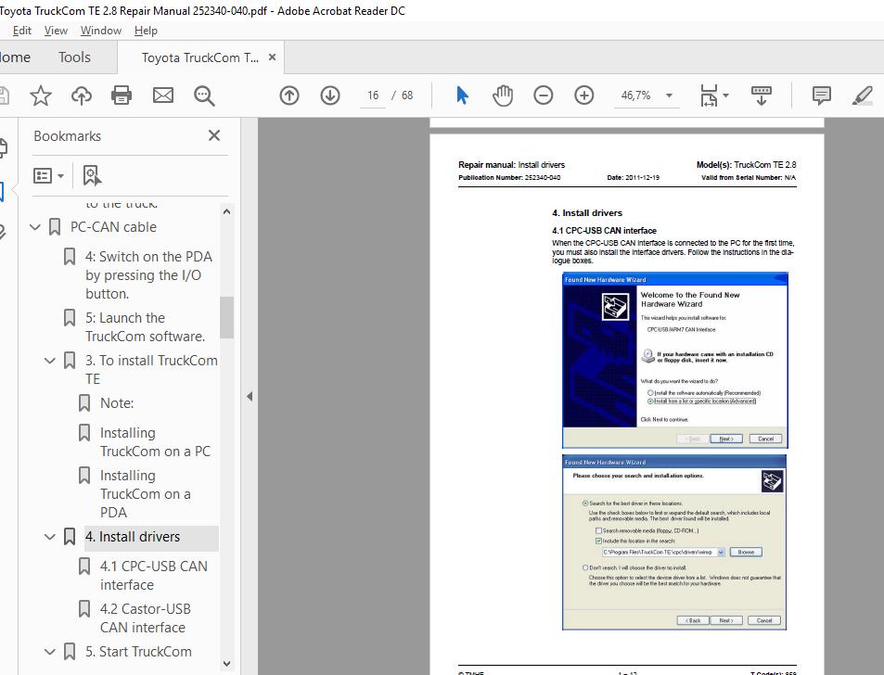Go to next page arrow

(330, 96)
